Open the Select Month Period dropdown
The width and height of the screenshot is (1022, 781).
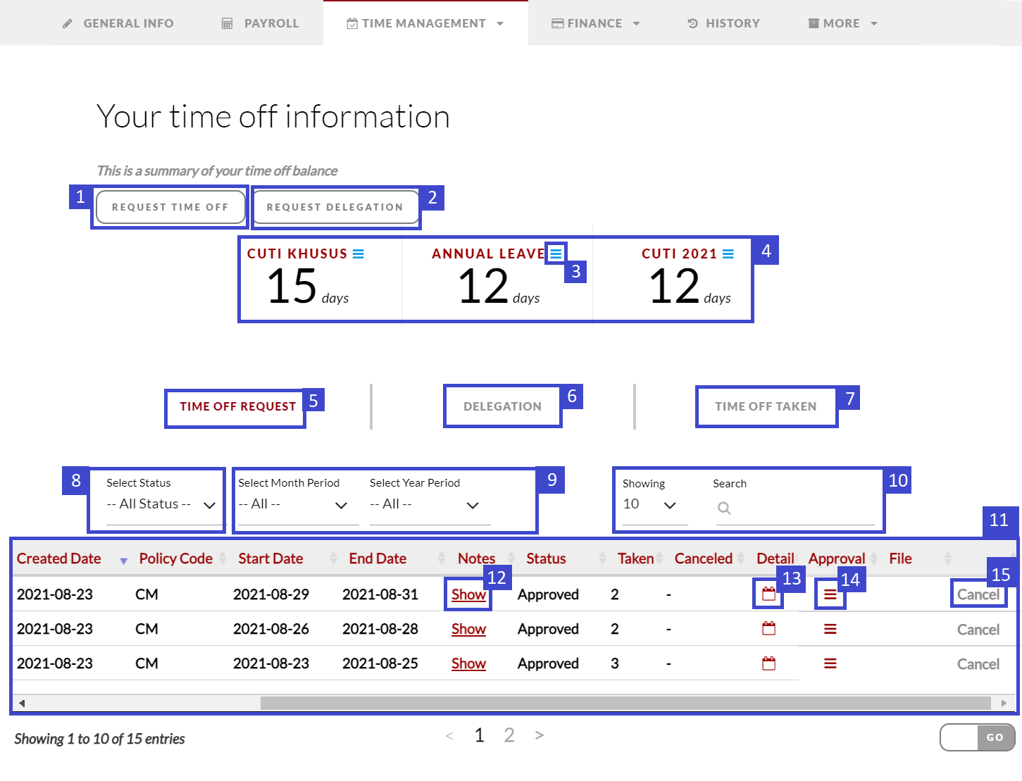[x=292, y=504]
